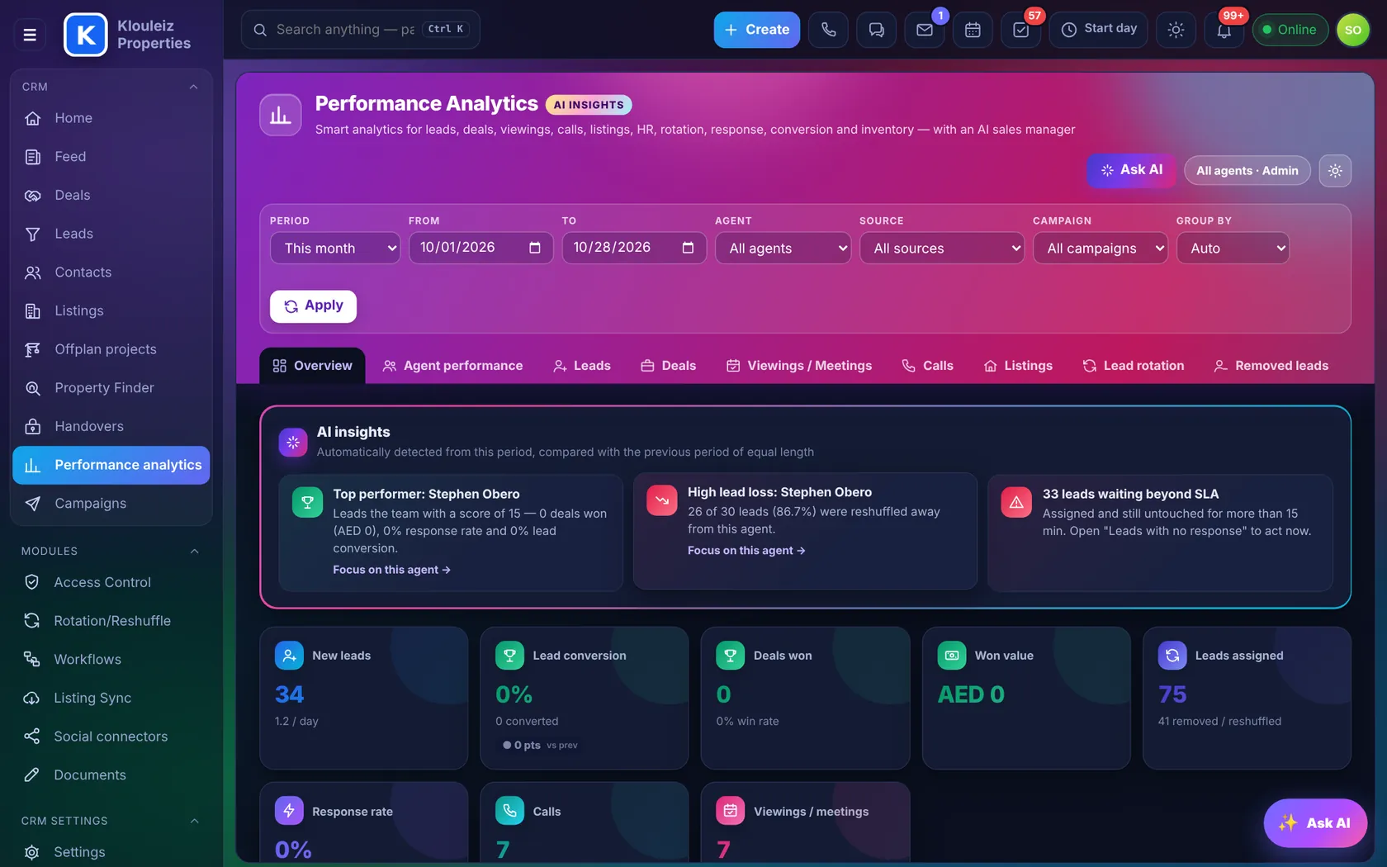Image resolution: width=1387 pixels, height=867 pixels.
Task: Open the notifications bell icon
Action: (1224, 30)
